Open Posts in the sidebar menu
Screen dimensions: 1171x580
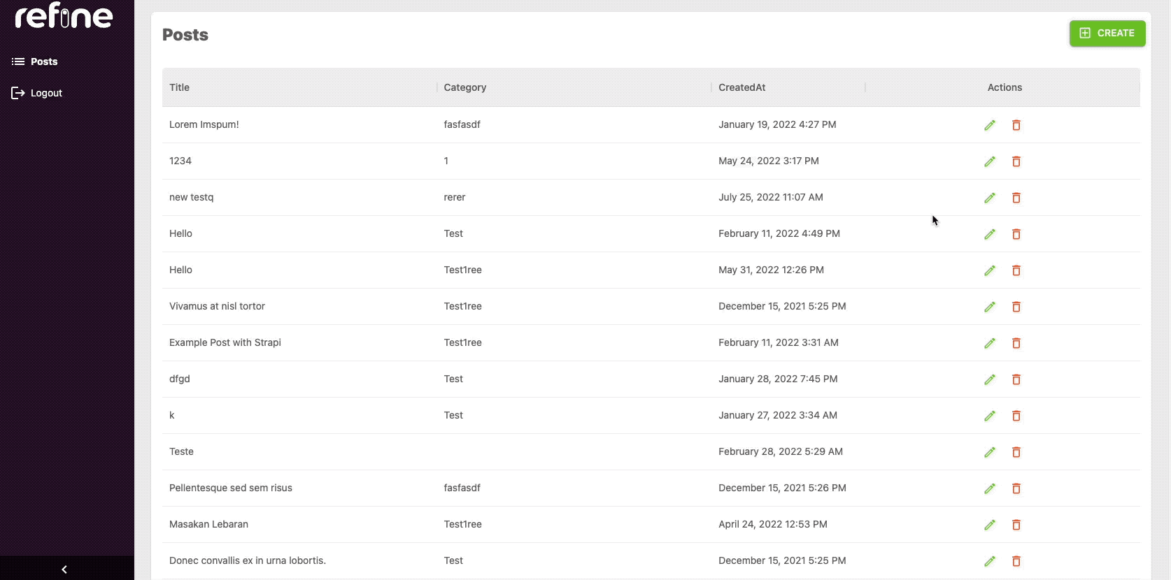coord(43,61)
